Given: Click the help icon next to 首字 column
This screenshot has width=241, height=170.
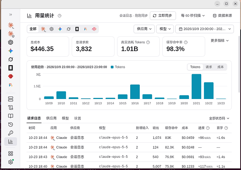Looking at the screenshot, I should (x=226, y=128).
